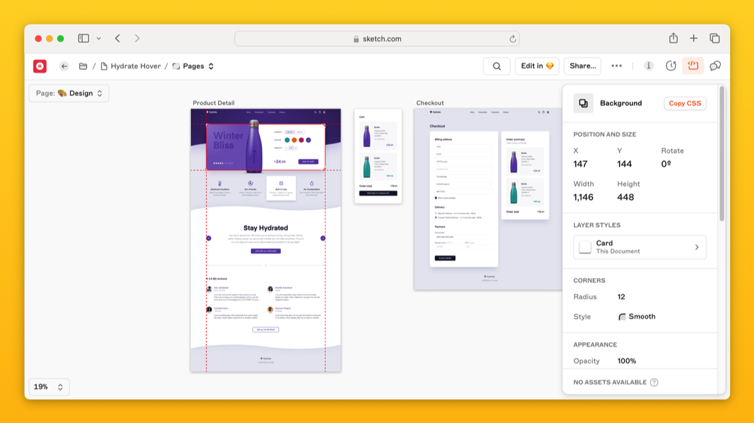The width and height of the screenshot is (754, 423).
Task: Click the red Sketch logo icon
Action: pyautogui.click(x=40, y=66)
